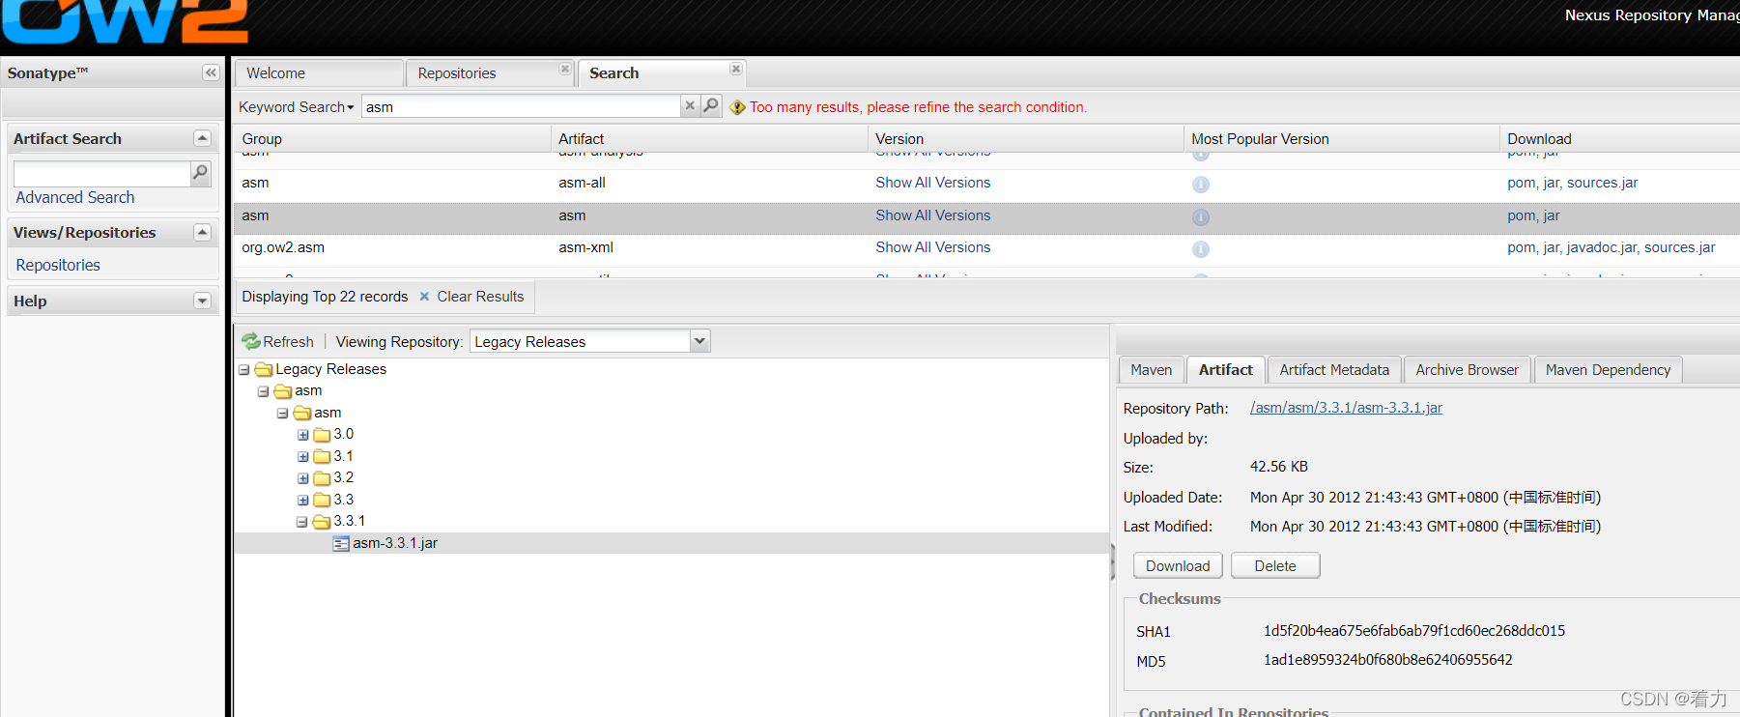This screenshot has width=1740, height=717.
Task: Click the Artifact Search sidebar magnifier icon
Action: 200,173
